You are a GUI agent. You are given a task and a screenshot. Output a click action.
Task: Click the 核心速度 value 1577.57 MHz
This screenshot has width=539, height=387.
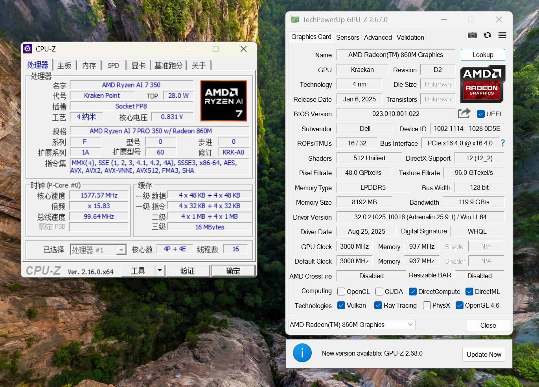pyautogui.click(x=99, y=195)
